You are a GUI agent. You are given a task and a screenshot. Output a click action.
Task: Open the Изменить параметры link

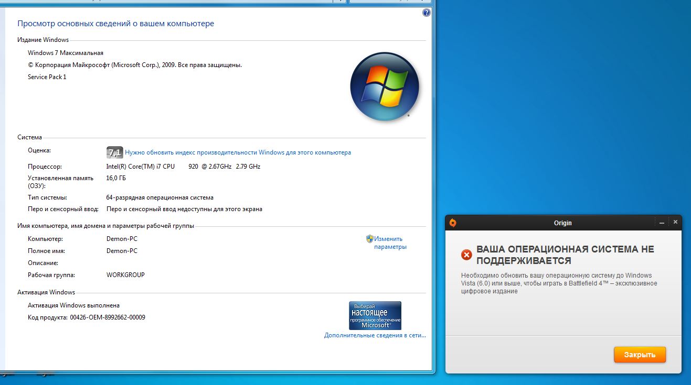tap(390, 243)
